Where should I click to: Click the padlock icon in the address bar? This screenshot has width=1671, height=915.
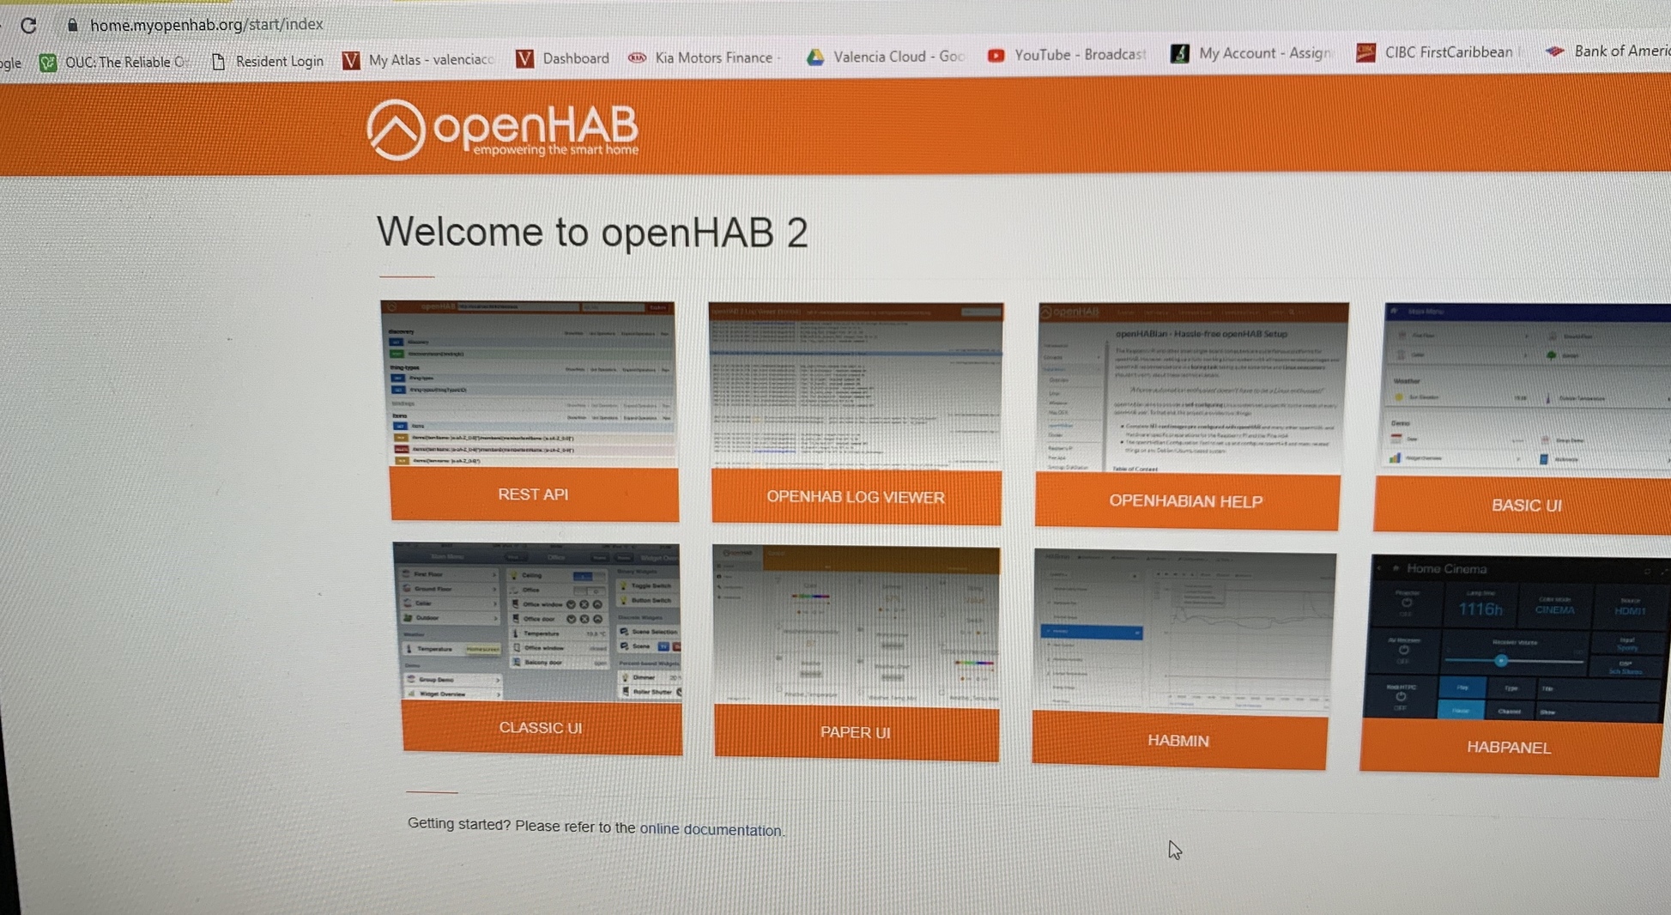pos(74,25)
